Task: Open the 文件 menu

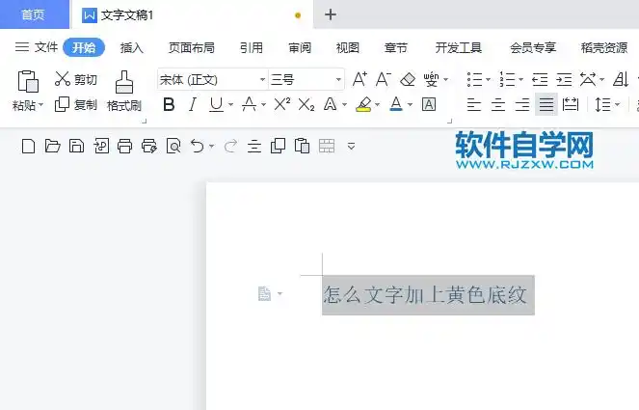Action: pyautogui.click(x=37, y=47)
